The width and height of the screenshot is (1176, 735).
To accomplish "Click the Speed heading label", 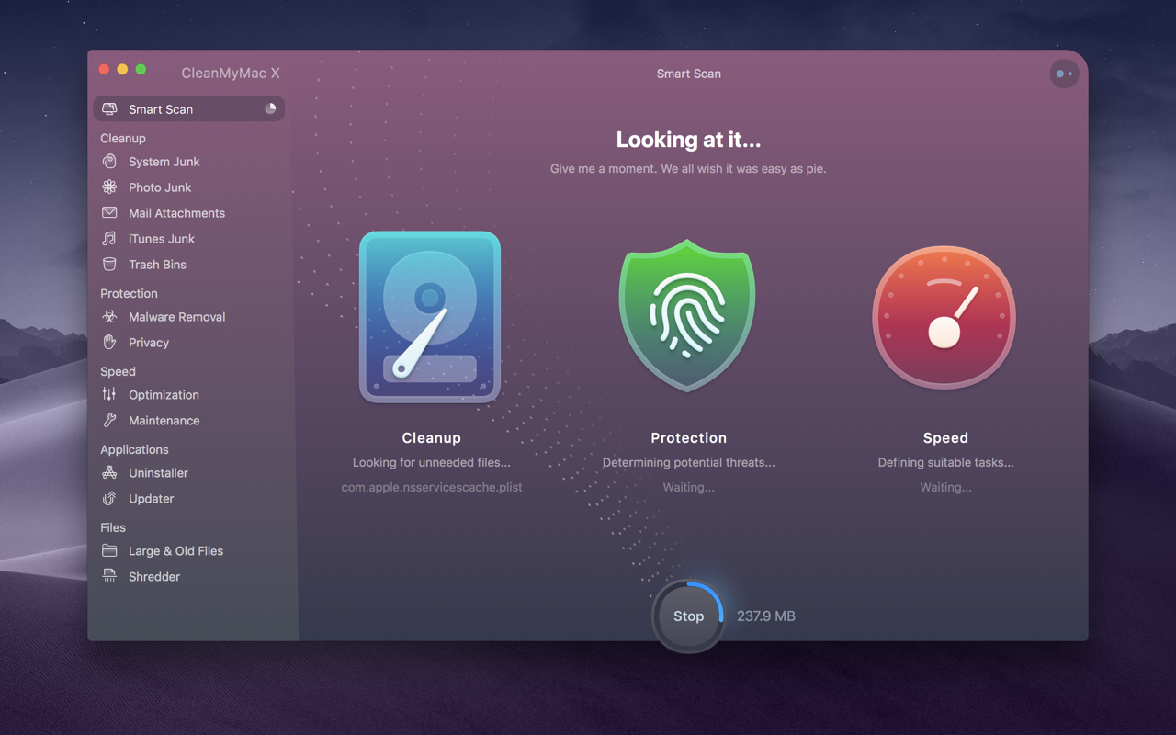I will [x=945, y=438].
